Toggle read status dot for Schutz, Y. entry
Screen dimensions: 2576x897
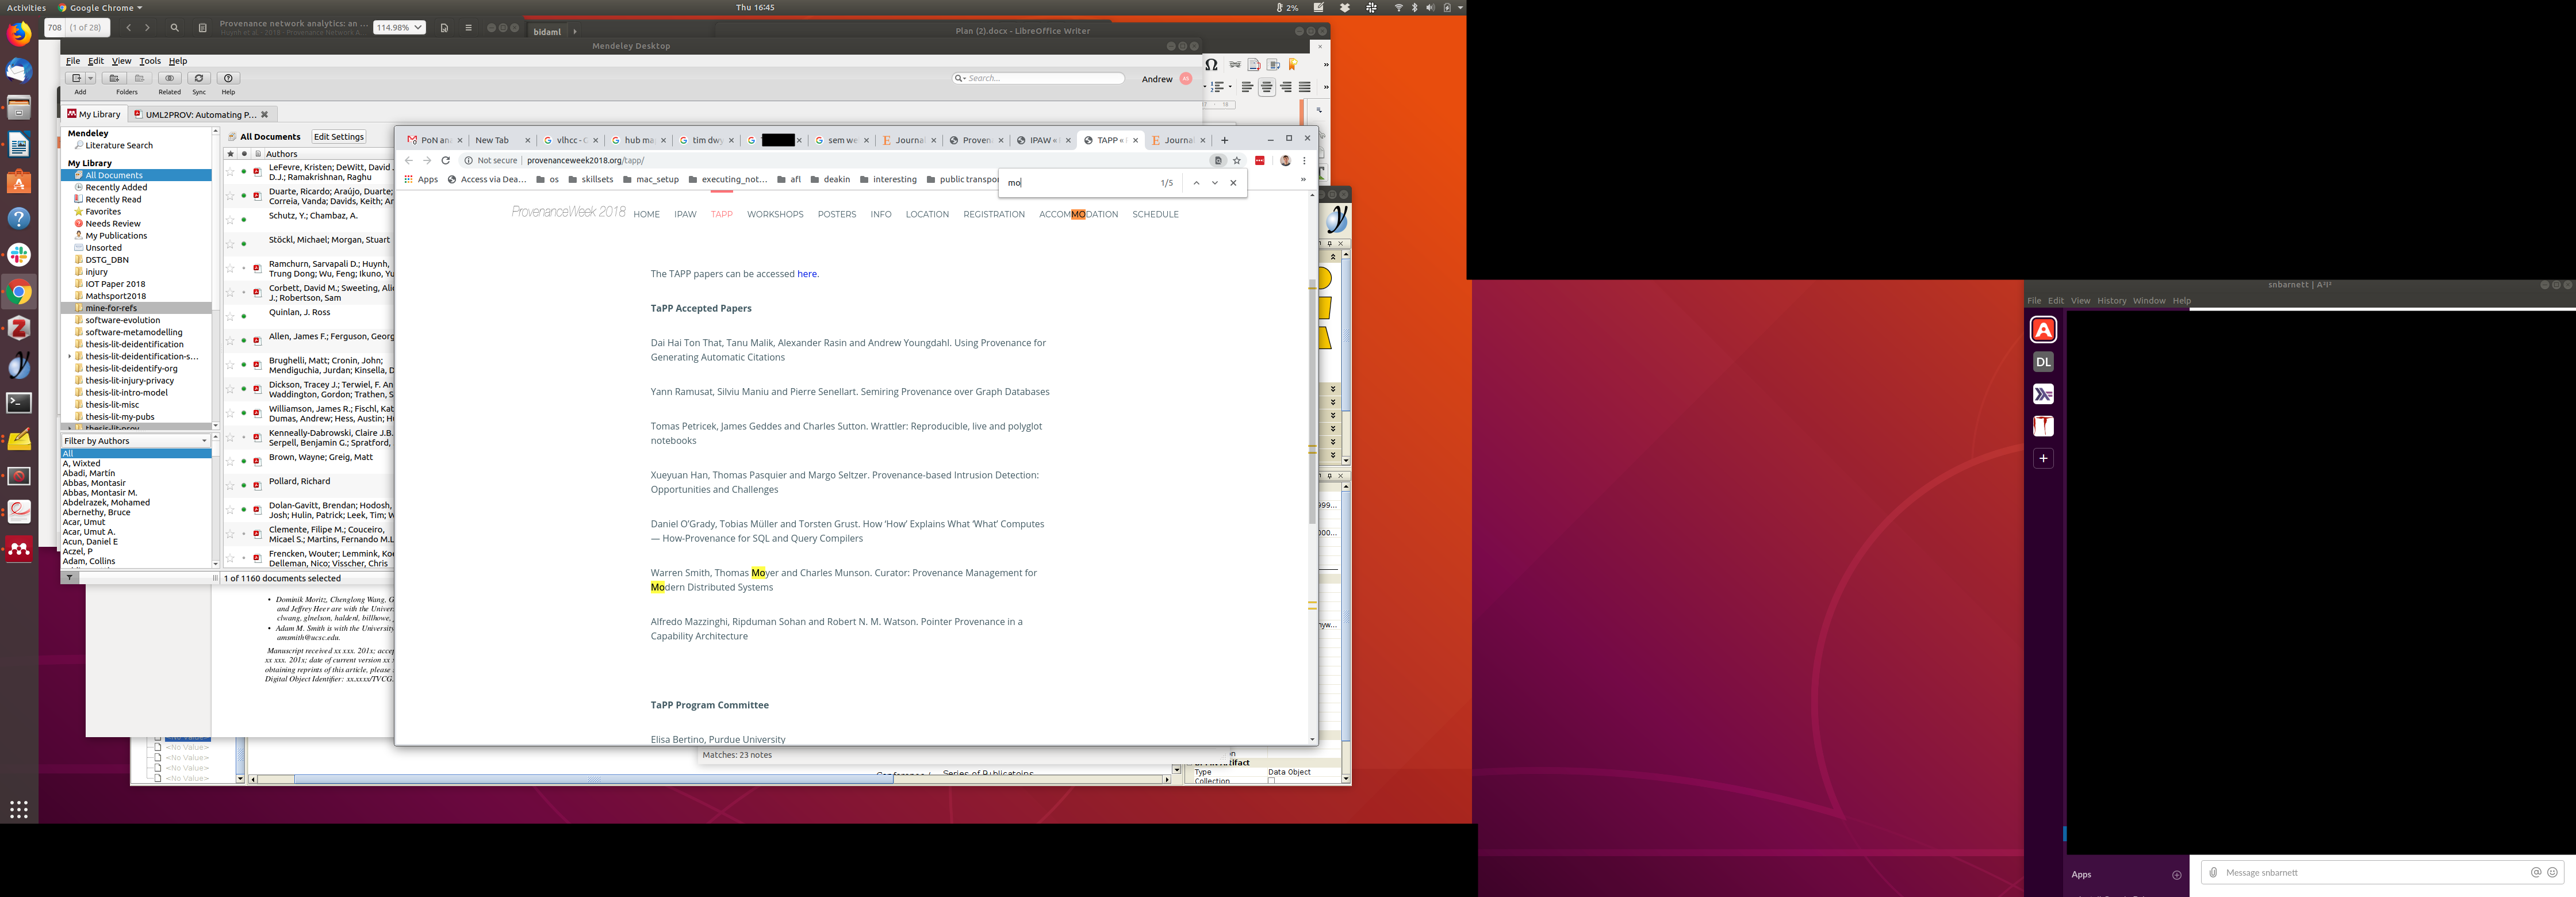[244, 220]
